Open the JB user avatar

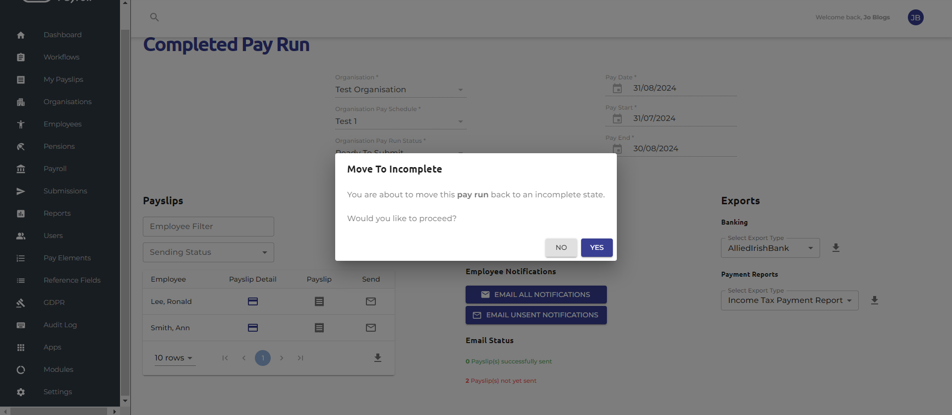pos(915,17)
